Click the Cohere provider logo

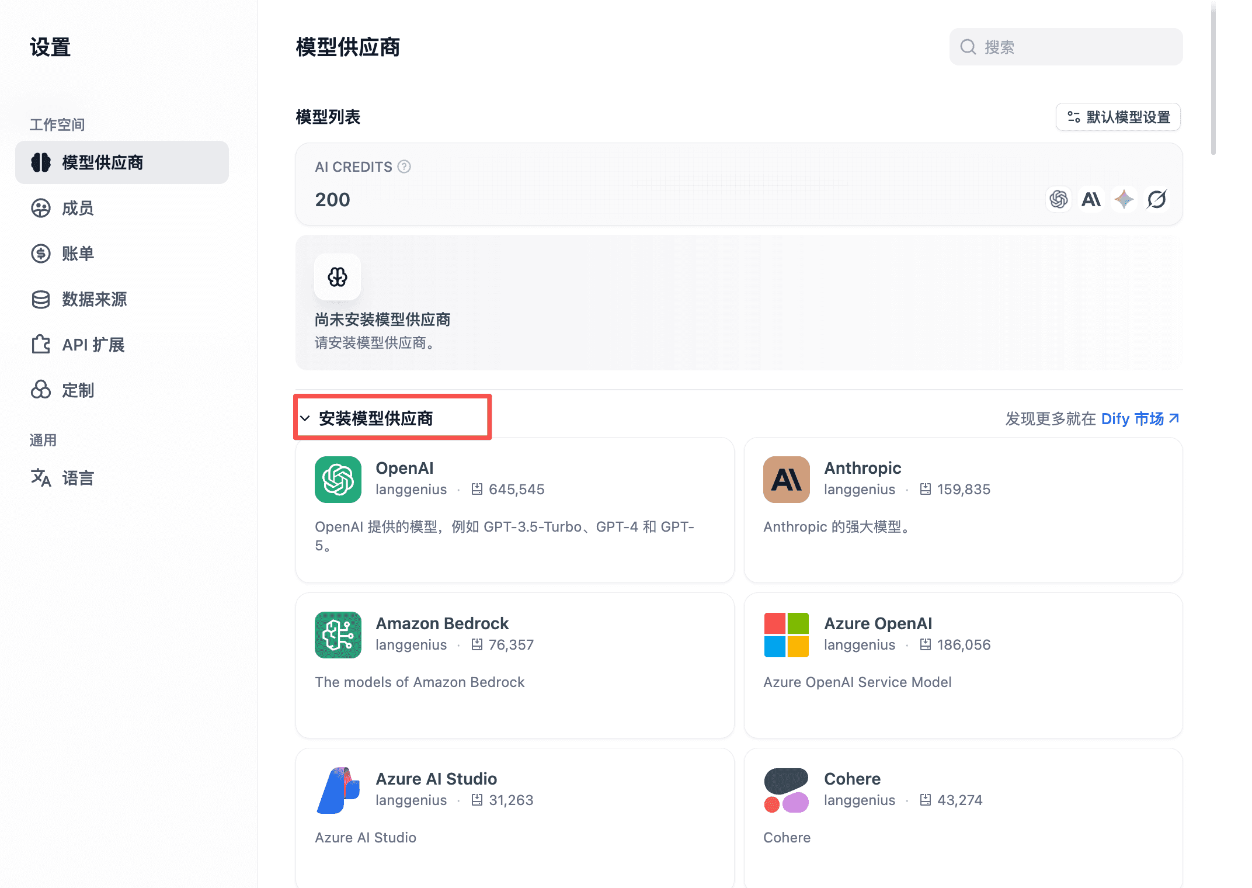pyautogui.click(x=787, y=790)
